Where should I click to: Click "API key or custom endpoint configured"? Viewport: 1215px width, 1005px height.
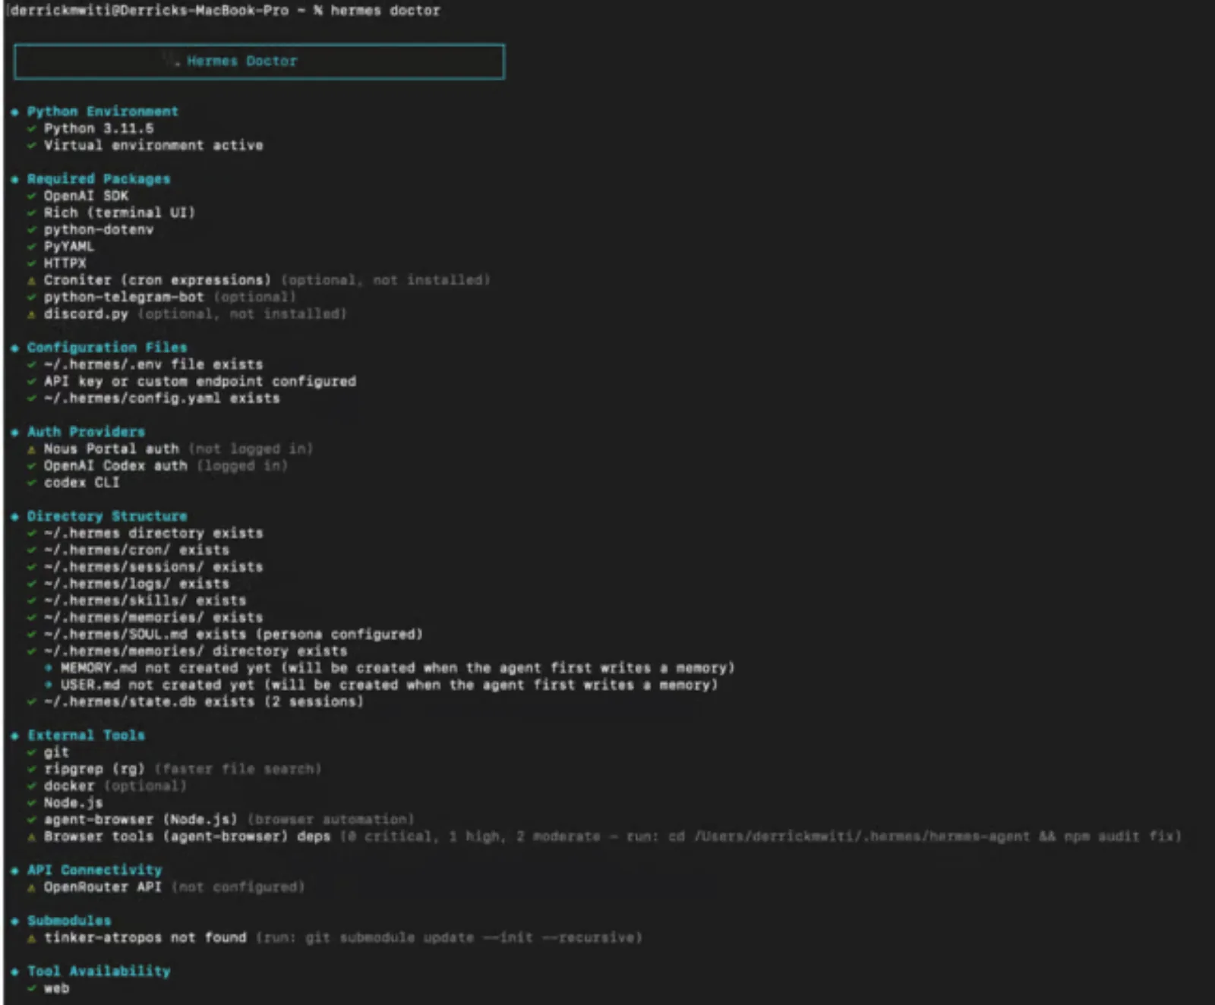[x=200, y=381]
